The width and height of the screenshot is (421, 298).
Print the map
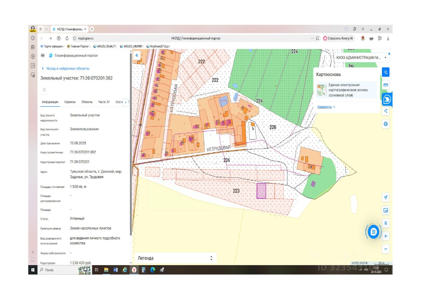(386, 124)
